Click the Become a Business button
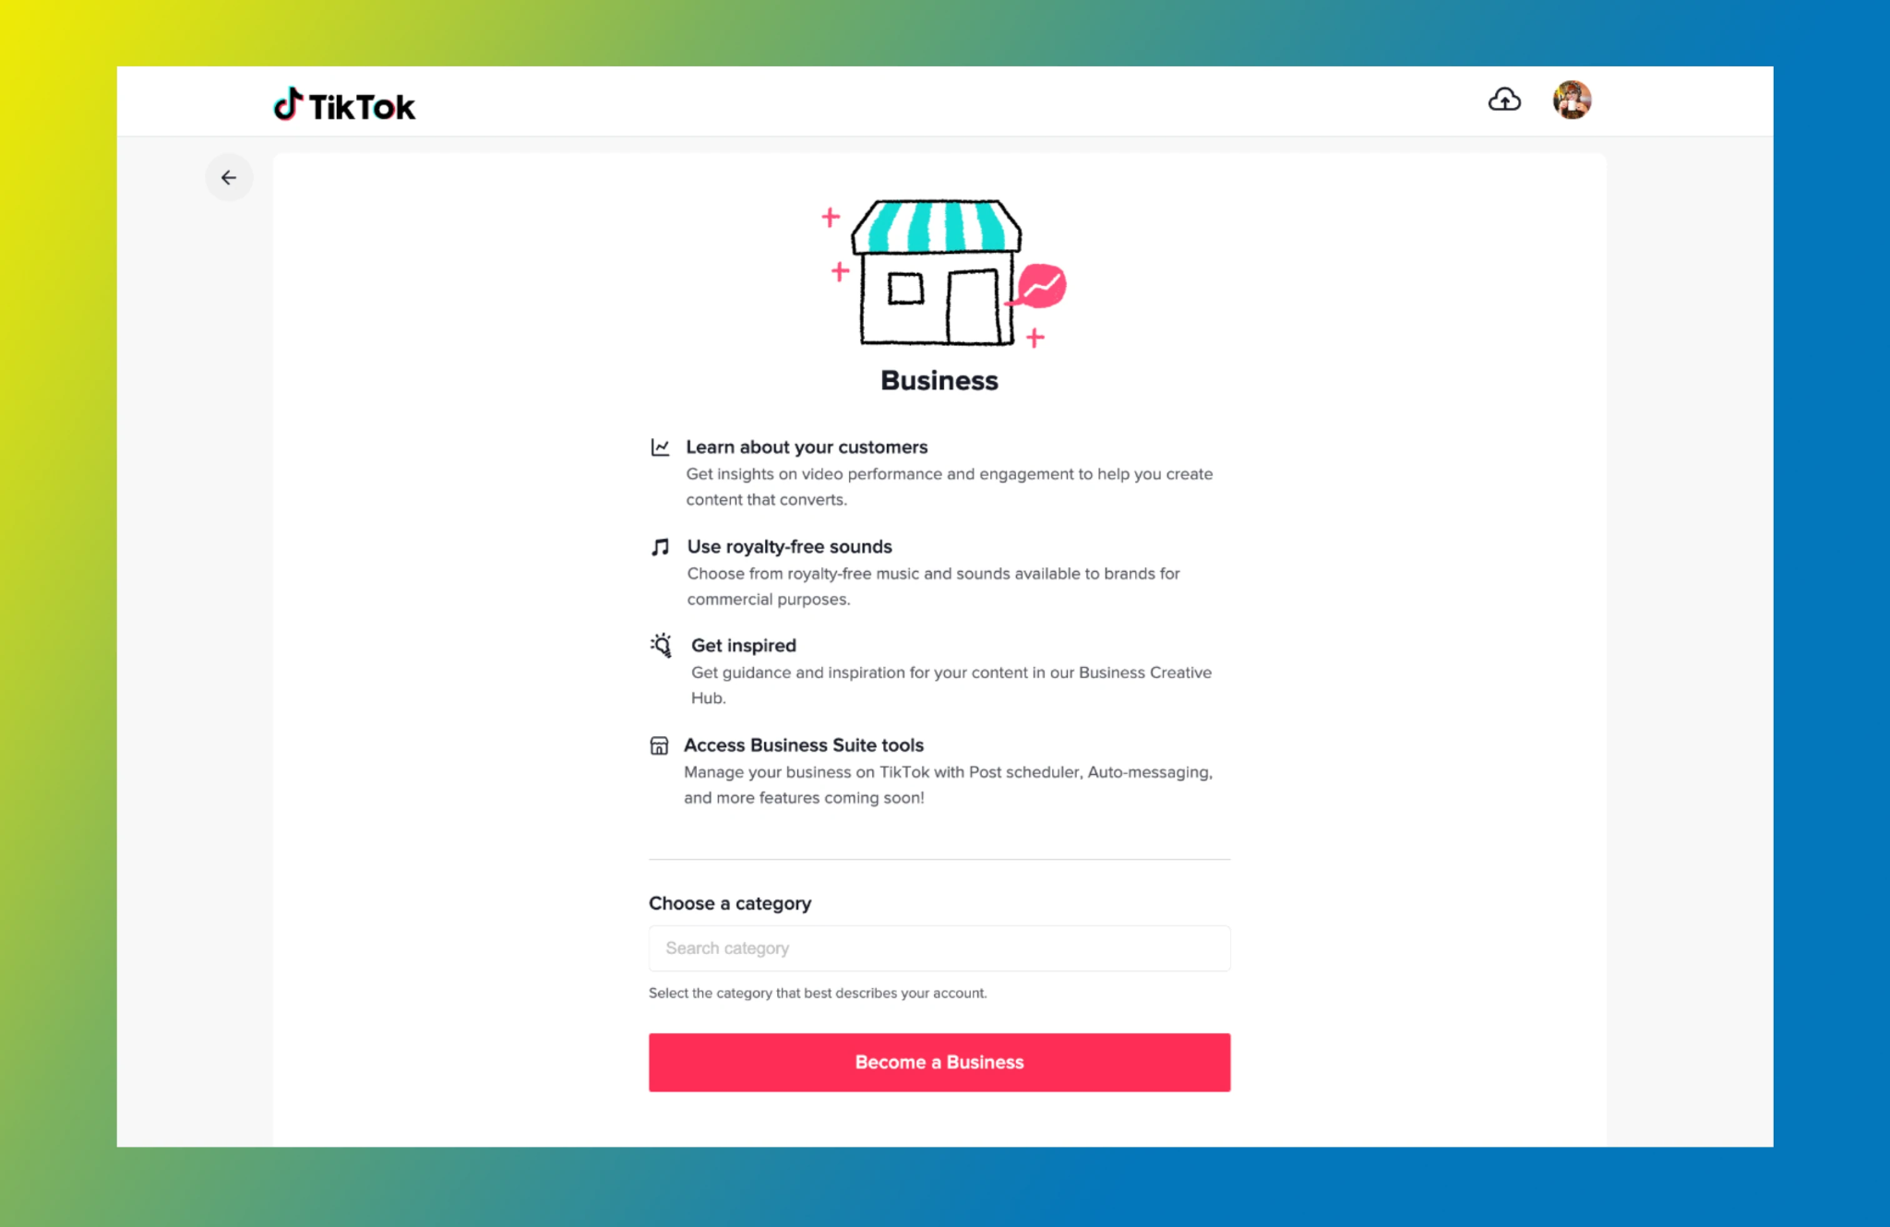The height and width of the screenshot is (1227, 1890). (x=939, y=1062)
